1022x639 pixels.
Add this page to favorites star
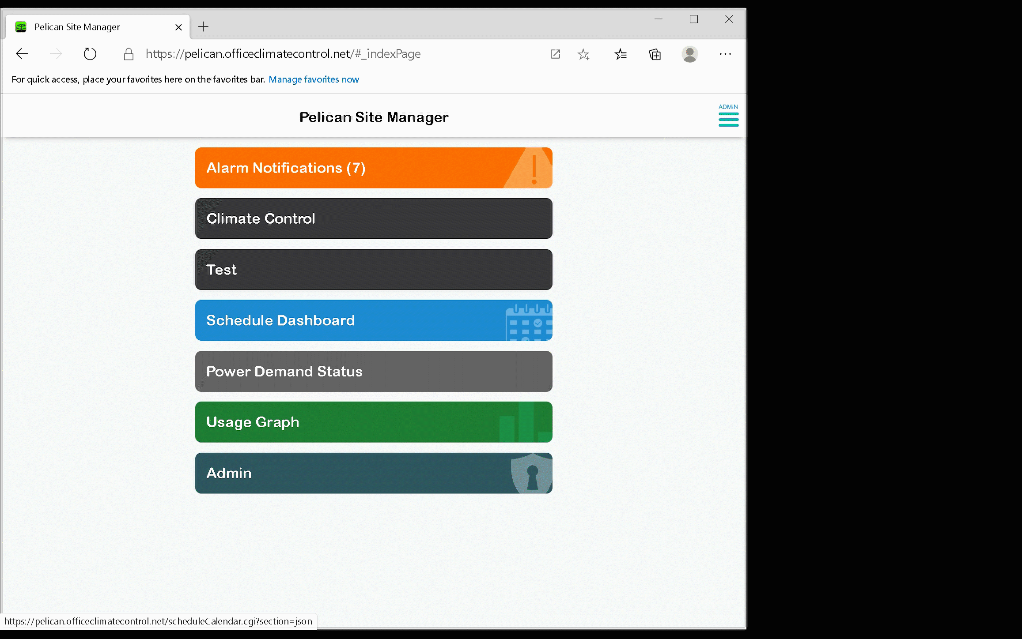pyautogui.click(x=583, y=54)
